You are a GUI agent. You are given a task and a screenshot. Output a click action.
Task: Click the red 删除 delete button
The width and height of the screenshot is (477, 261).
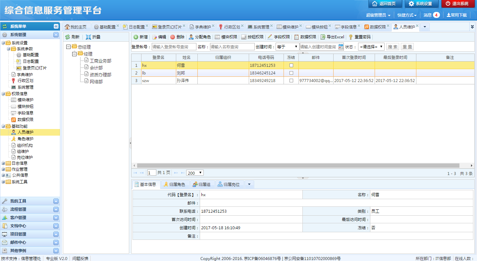tap(177, 37)
